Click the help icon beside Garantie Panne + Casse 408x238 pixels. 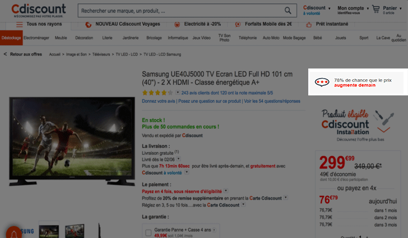coord(214,230)
